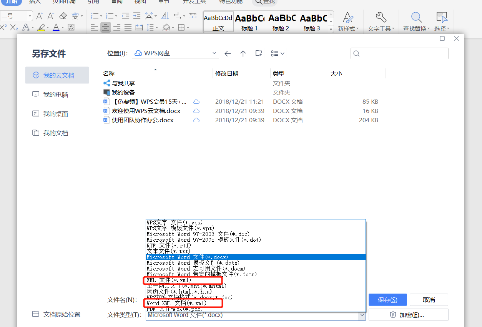Viewport: 482px width, 327px height.
Task: Expand the location WPS网盘 dropdown
Action: tap(214, 53)
